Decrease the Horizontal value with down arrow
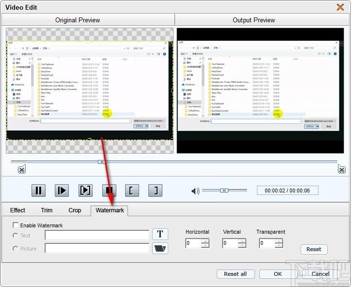Image resolution: width=351 pixels, height=287 pixels. [x=205, y=245]
